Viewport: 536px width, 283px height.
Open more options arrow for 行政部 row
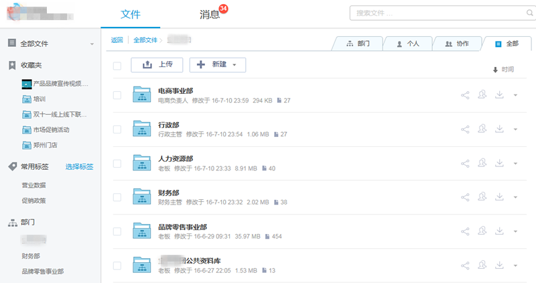point(515,129)
